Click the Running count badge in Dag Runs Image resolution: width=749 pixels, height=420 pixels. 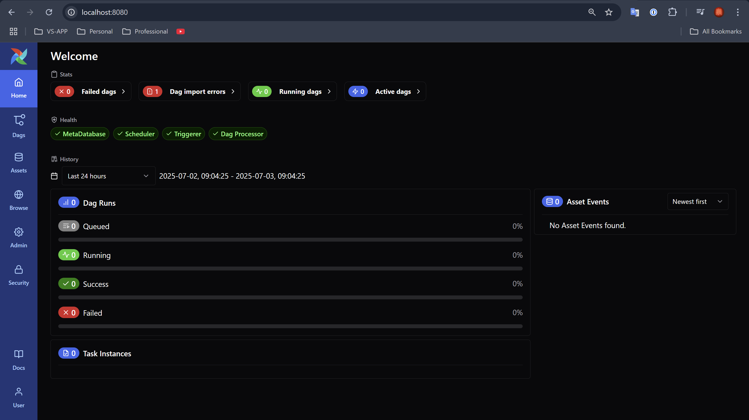click(x=69, y=255)
